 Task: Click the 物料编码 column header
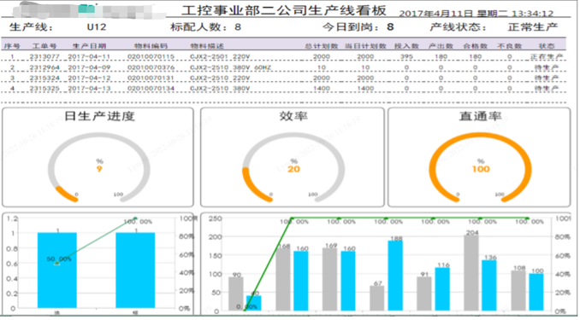[x=151, y=46]
